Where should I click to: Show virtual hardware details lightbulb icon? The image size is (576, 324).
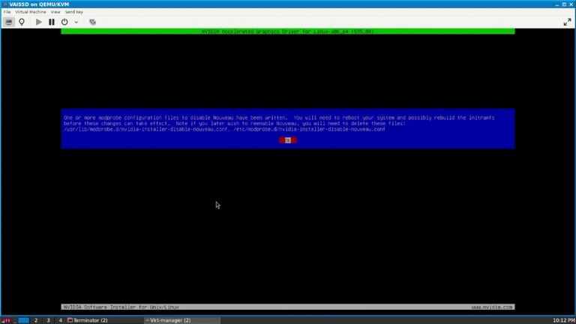tap(22, 22)
